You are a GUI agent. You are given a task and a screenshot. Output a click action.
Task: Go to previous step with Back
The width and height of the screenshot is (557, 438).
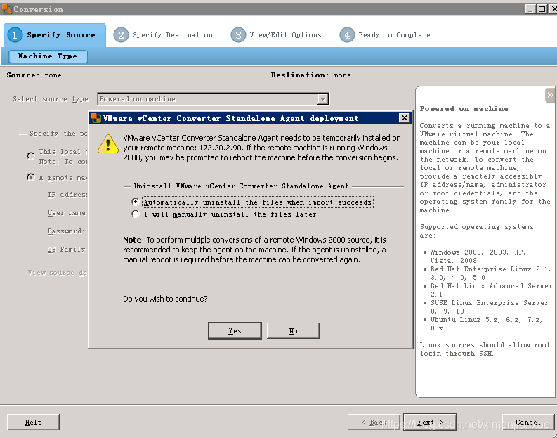tap(374, 422)
